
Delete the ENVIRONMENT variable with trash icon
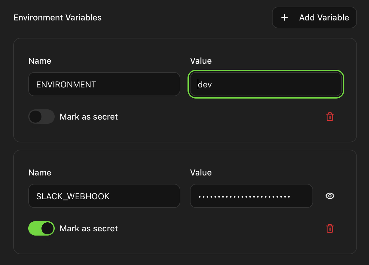330,117
